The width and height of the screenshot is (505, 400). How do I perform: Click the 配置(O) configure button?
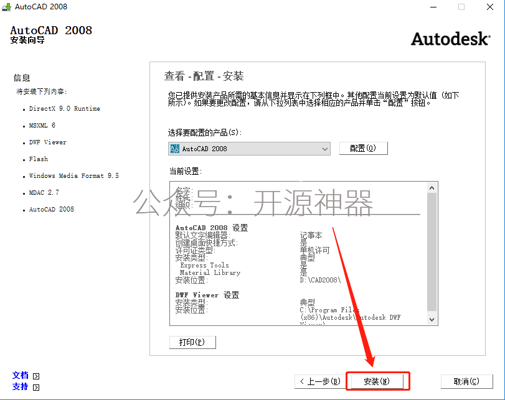[363, 148]
